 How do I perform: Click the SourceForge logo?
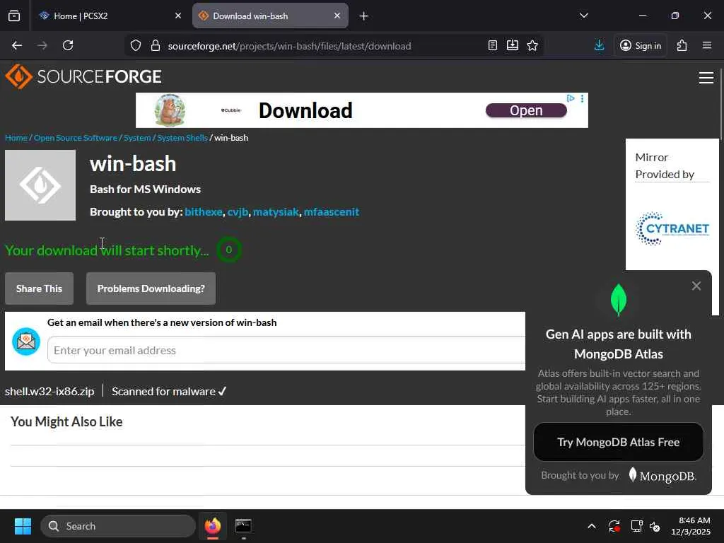click(83, 76)
